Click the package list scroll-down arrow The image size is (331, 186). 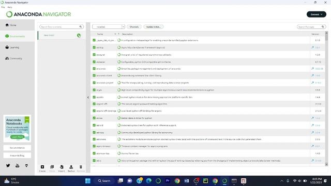326,164
